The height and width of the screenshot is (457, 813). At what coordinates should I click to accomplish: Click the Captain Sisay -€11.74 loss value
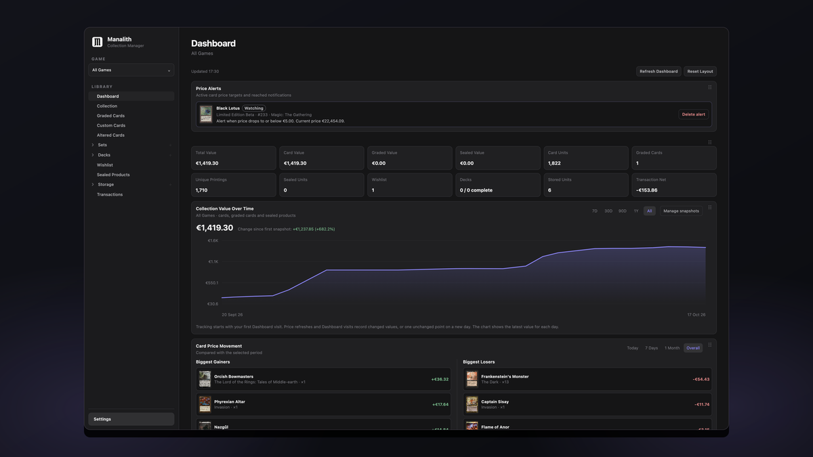pyautogui.click(x=702, y=404)
